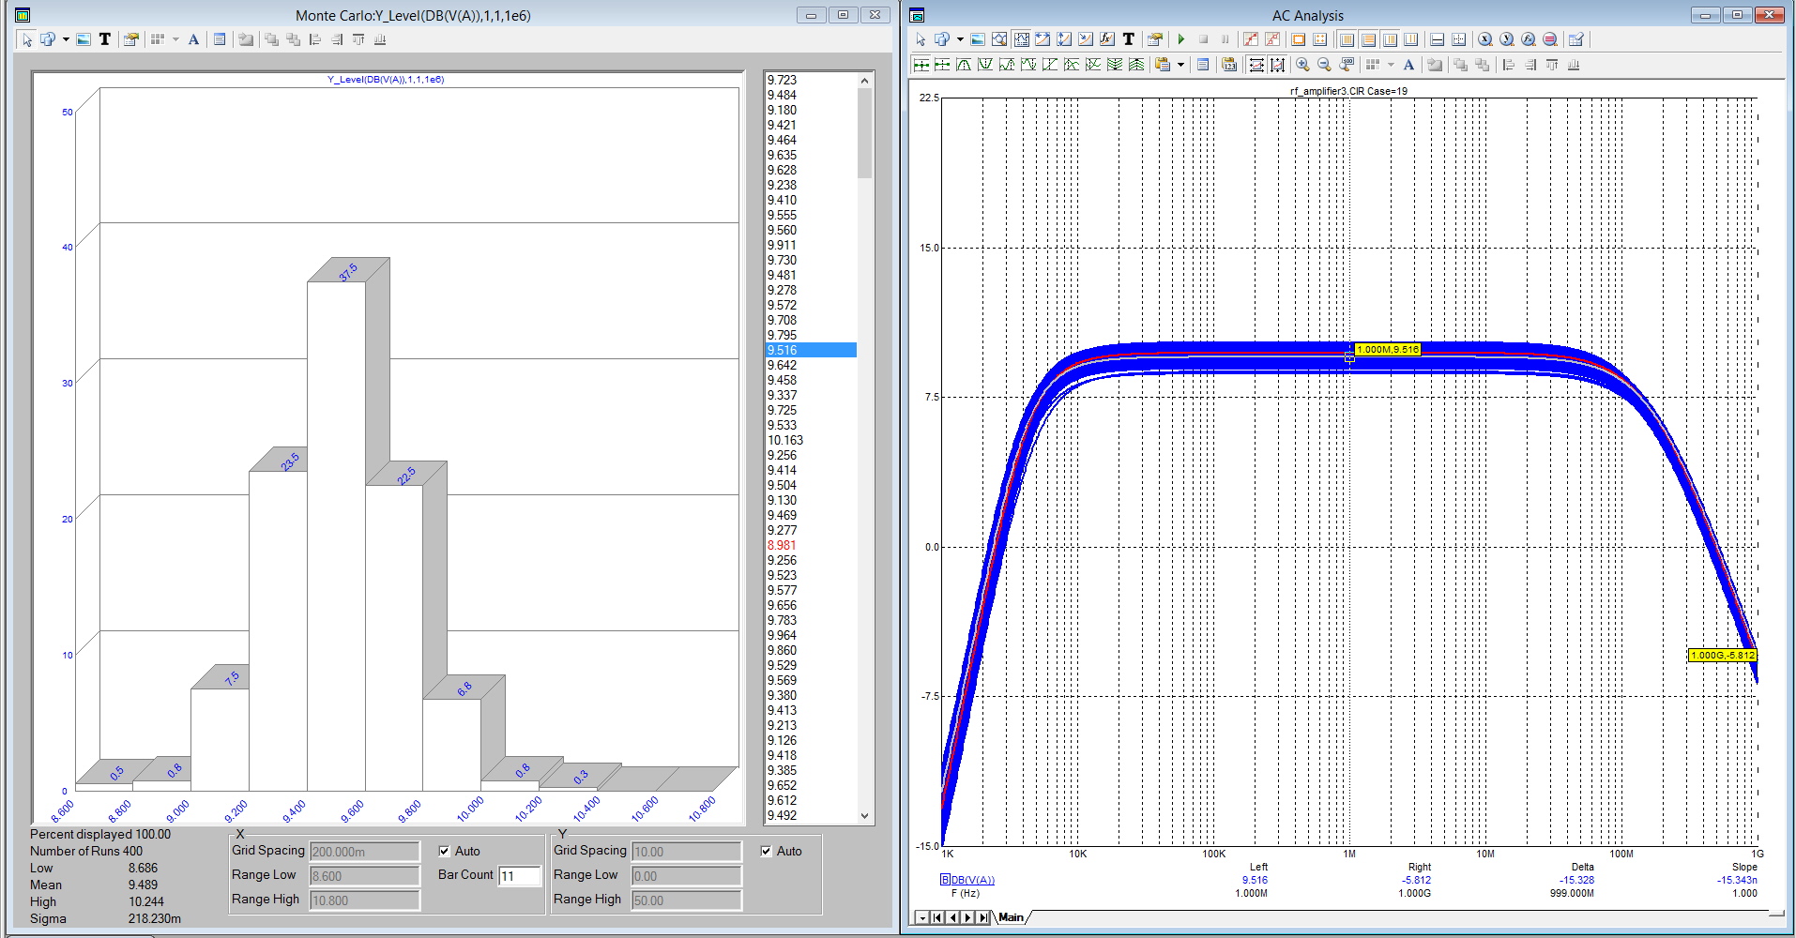Click the Stop square button in AC Analysis
The image size is (1796, 938).
[x=1203, y=39]
